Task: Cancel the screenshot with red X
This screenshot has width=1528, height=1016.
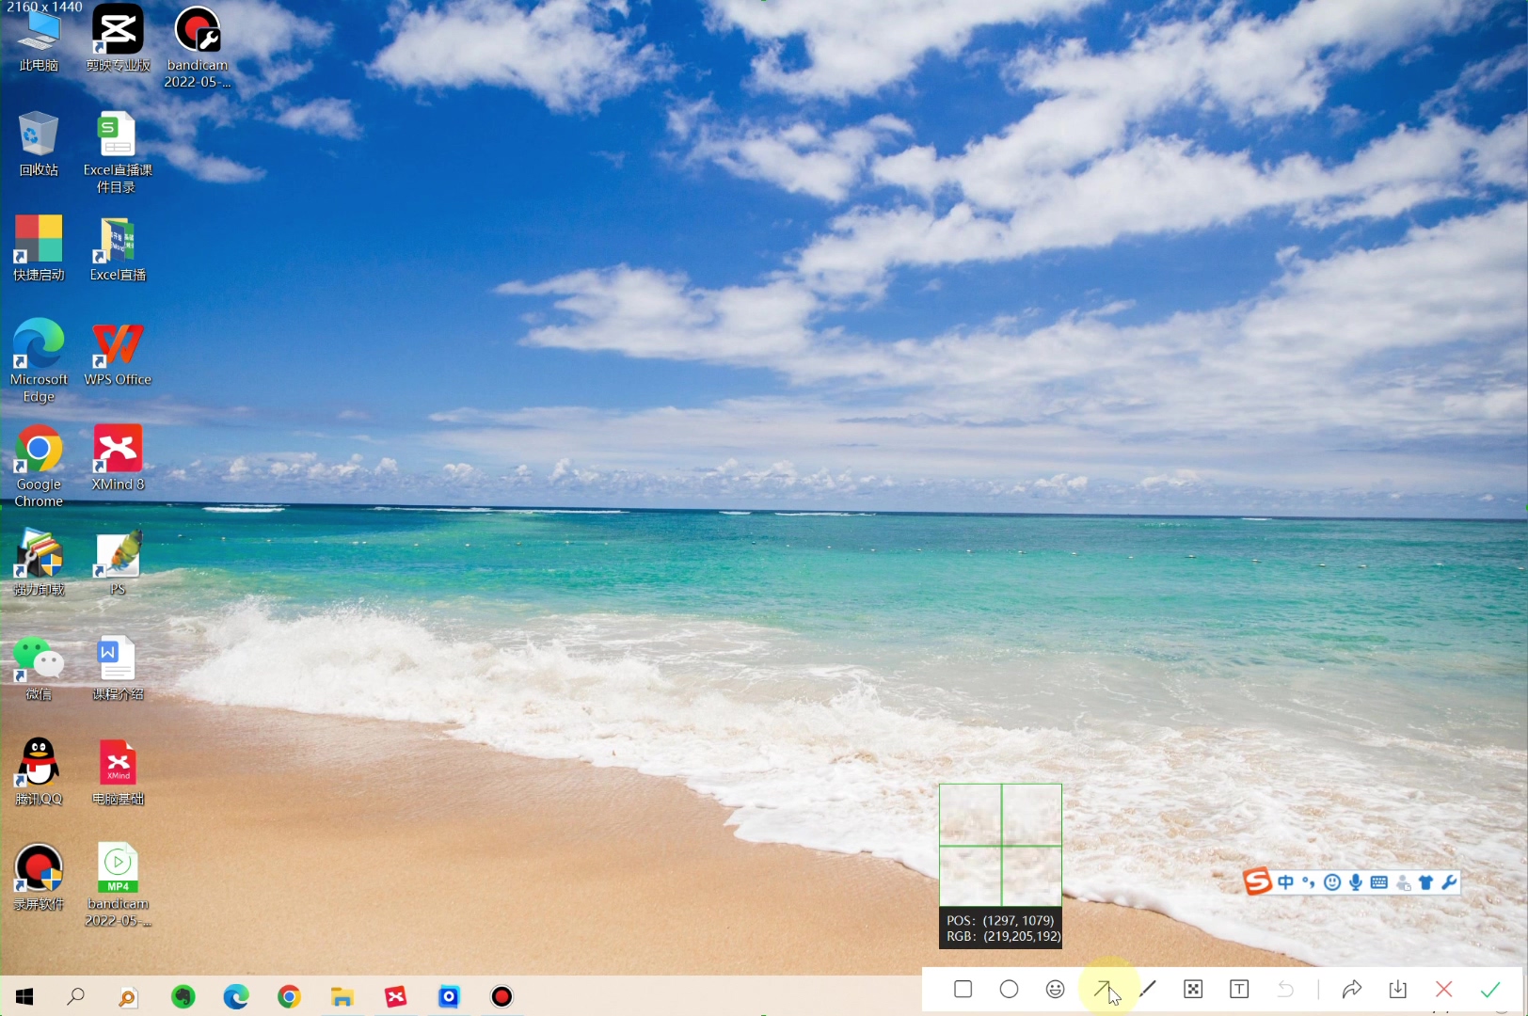Action: (x=1444, y=989)
